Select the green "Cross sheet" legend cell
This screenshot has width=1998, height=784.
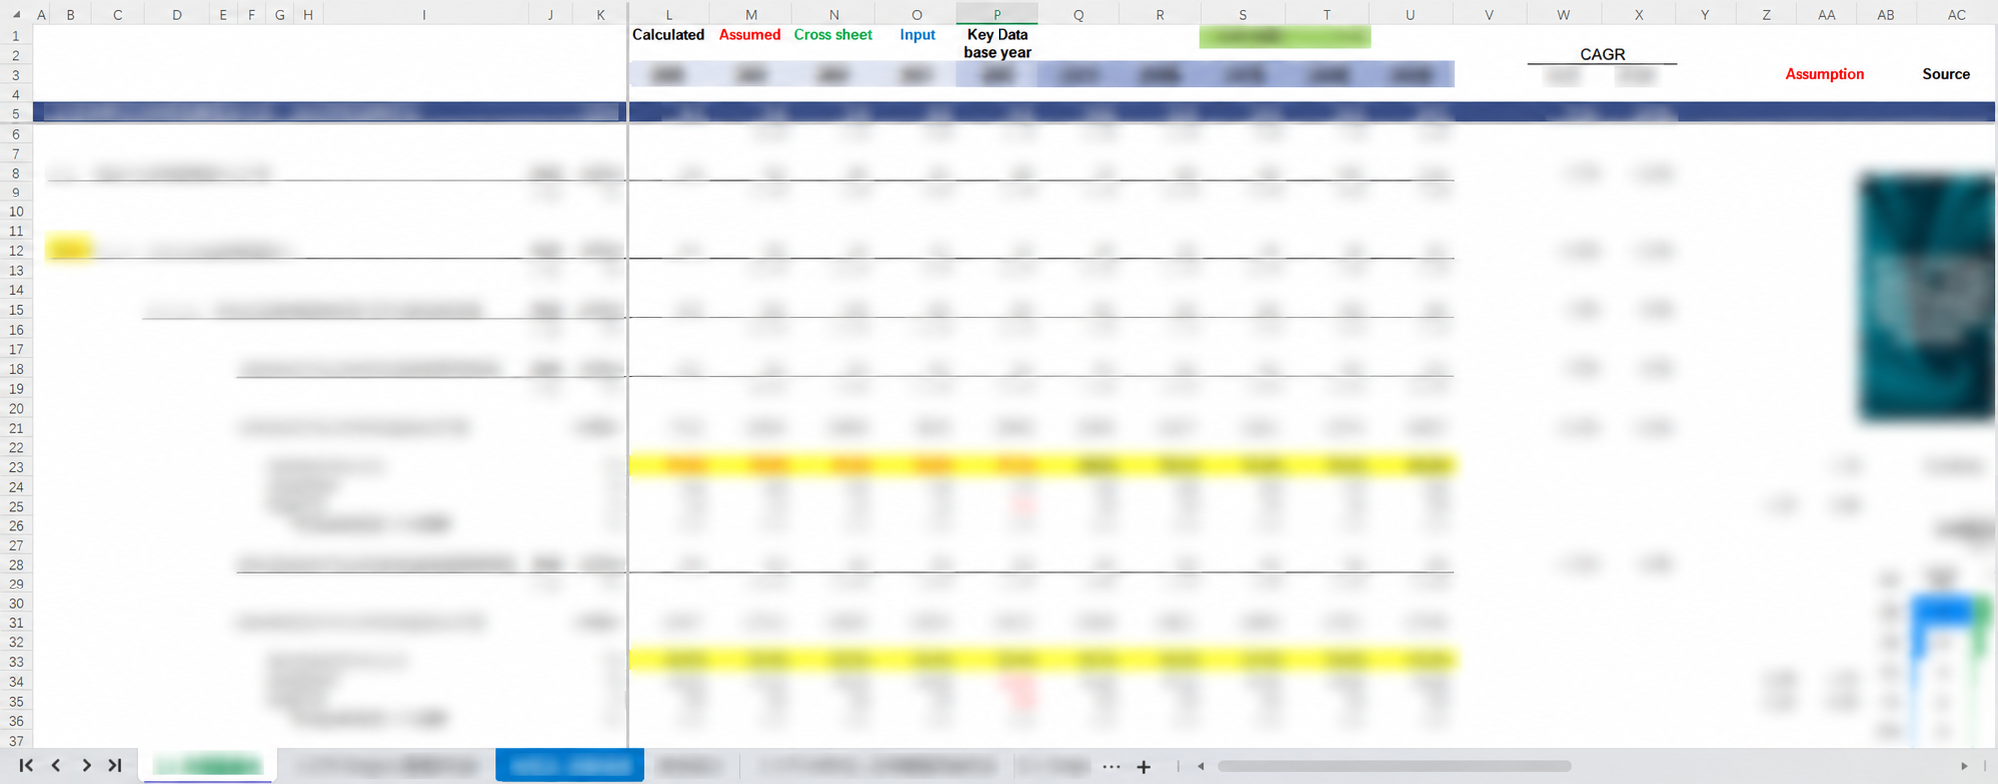pos(833,35)
